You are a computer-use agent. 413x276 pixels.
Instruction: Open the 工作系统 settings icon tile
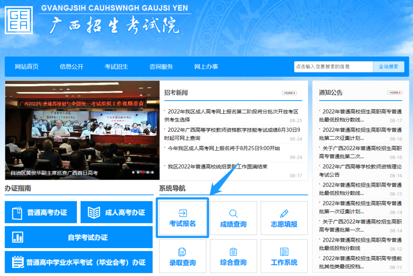click(284, 252)
